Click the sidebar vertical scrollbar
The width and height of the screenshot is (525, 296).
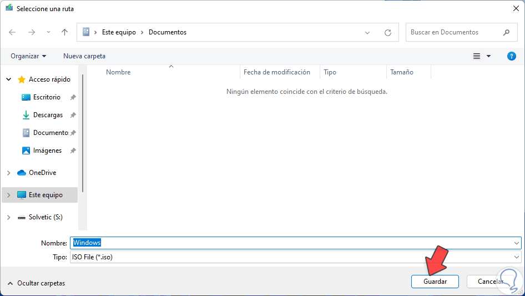tap(82, 133)
